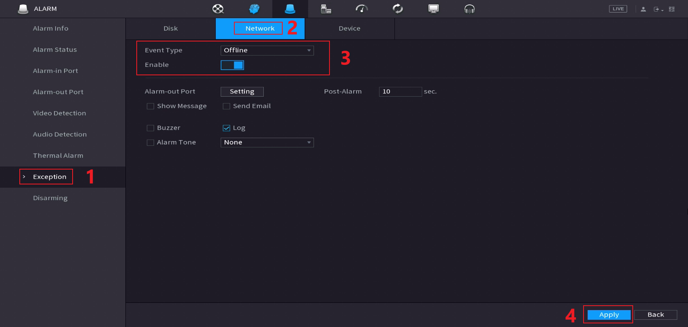The width and height of the screenshot is (688, 327).
Task: Open the Audio headphones icon
Action: pyautogui.click(x=469, y=9)
